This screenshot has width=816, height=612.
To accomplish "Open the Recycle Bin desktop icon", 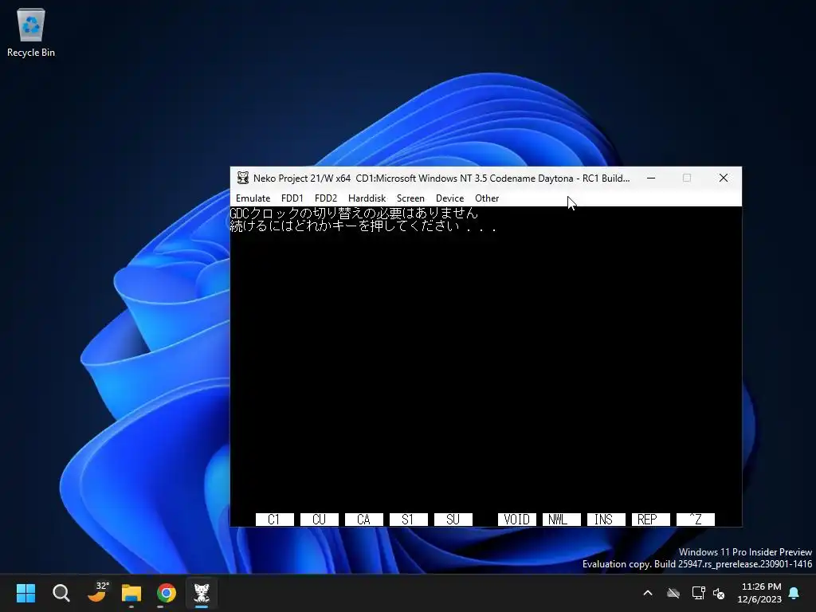I will (31, 32).
